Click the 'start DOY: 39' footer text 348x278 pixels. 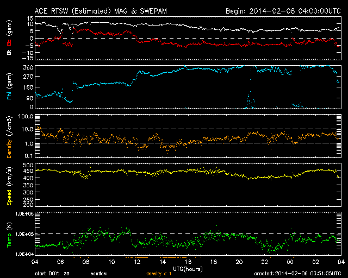(52, 274)
